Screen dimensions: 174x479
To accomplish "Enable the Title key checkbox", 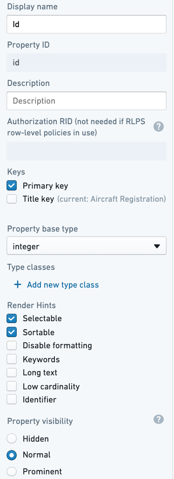I will pos(12,199).
